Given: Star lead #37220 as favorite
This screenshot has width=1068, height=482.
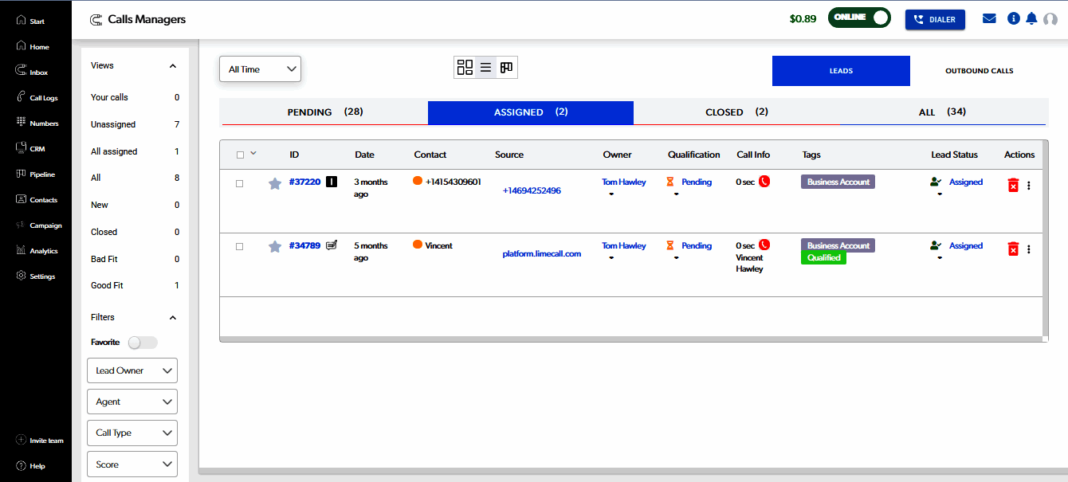Looking at the screenshot, I should click(x=275, y=183).
